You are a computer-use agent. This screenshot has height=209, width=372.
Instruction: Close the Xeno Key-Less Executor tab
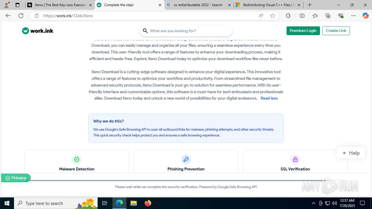point(90,5)
